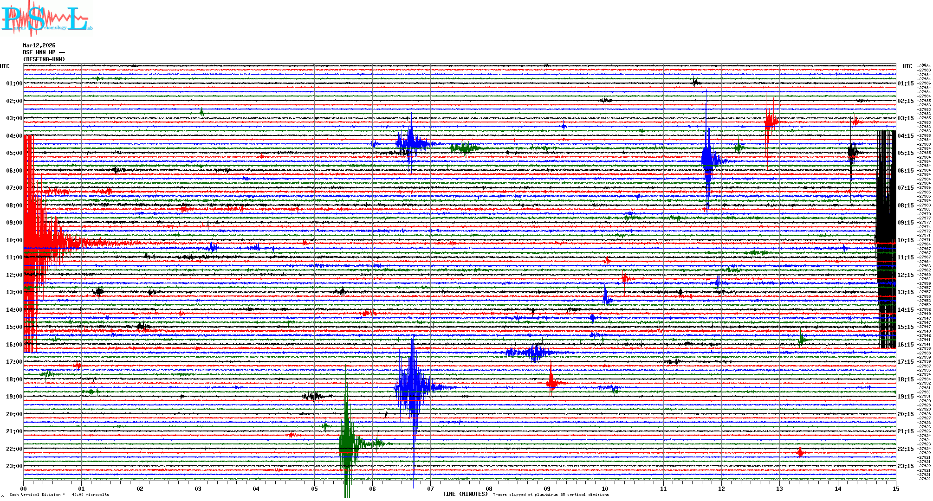
Task: Click the UTC label on the left axis
Action: pos(5,66)
